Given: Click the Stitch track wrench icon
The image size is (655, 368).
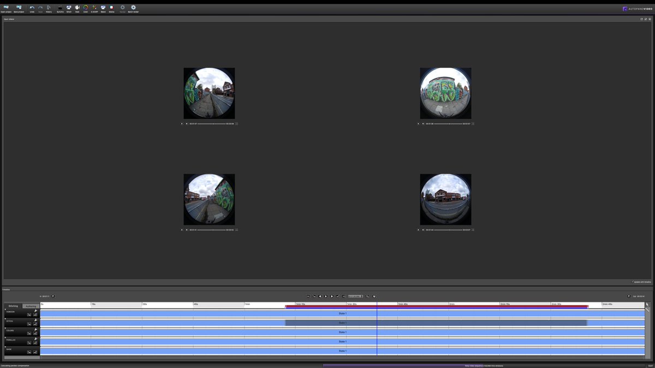Looking at the screenshot, I should click(x=35, y=320).
